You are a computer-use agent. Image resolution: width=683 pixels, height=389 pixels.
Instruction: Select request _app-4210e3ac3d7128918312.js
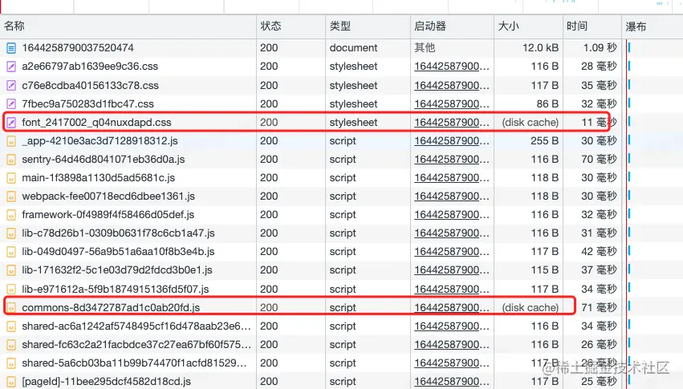(x=100, y=141)
